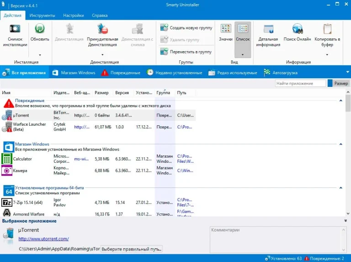351x262 pixels.
Task: Sort by the Группа column header
Action: tap(165, 93)
